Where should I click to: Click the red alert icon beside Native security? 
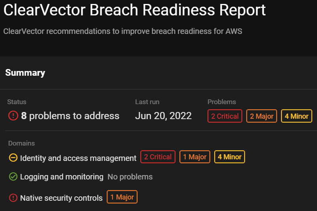[x=13, y=198]
